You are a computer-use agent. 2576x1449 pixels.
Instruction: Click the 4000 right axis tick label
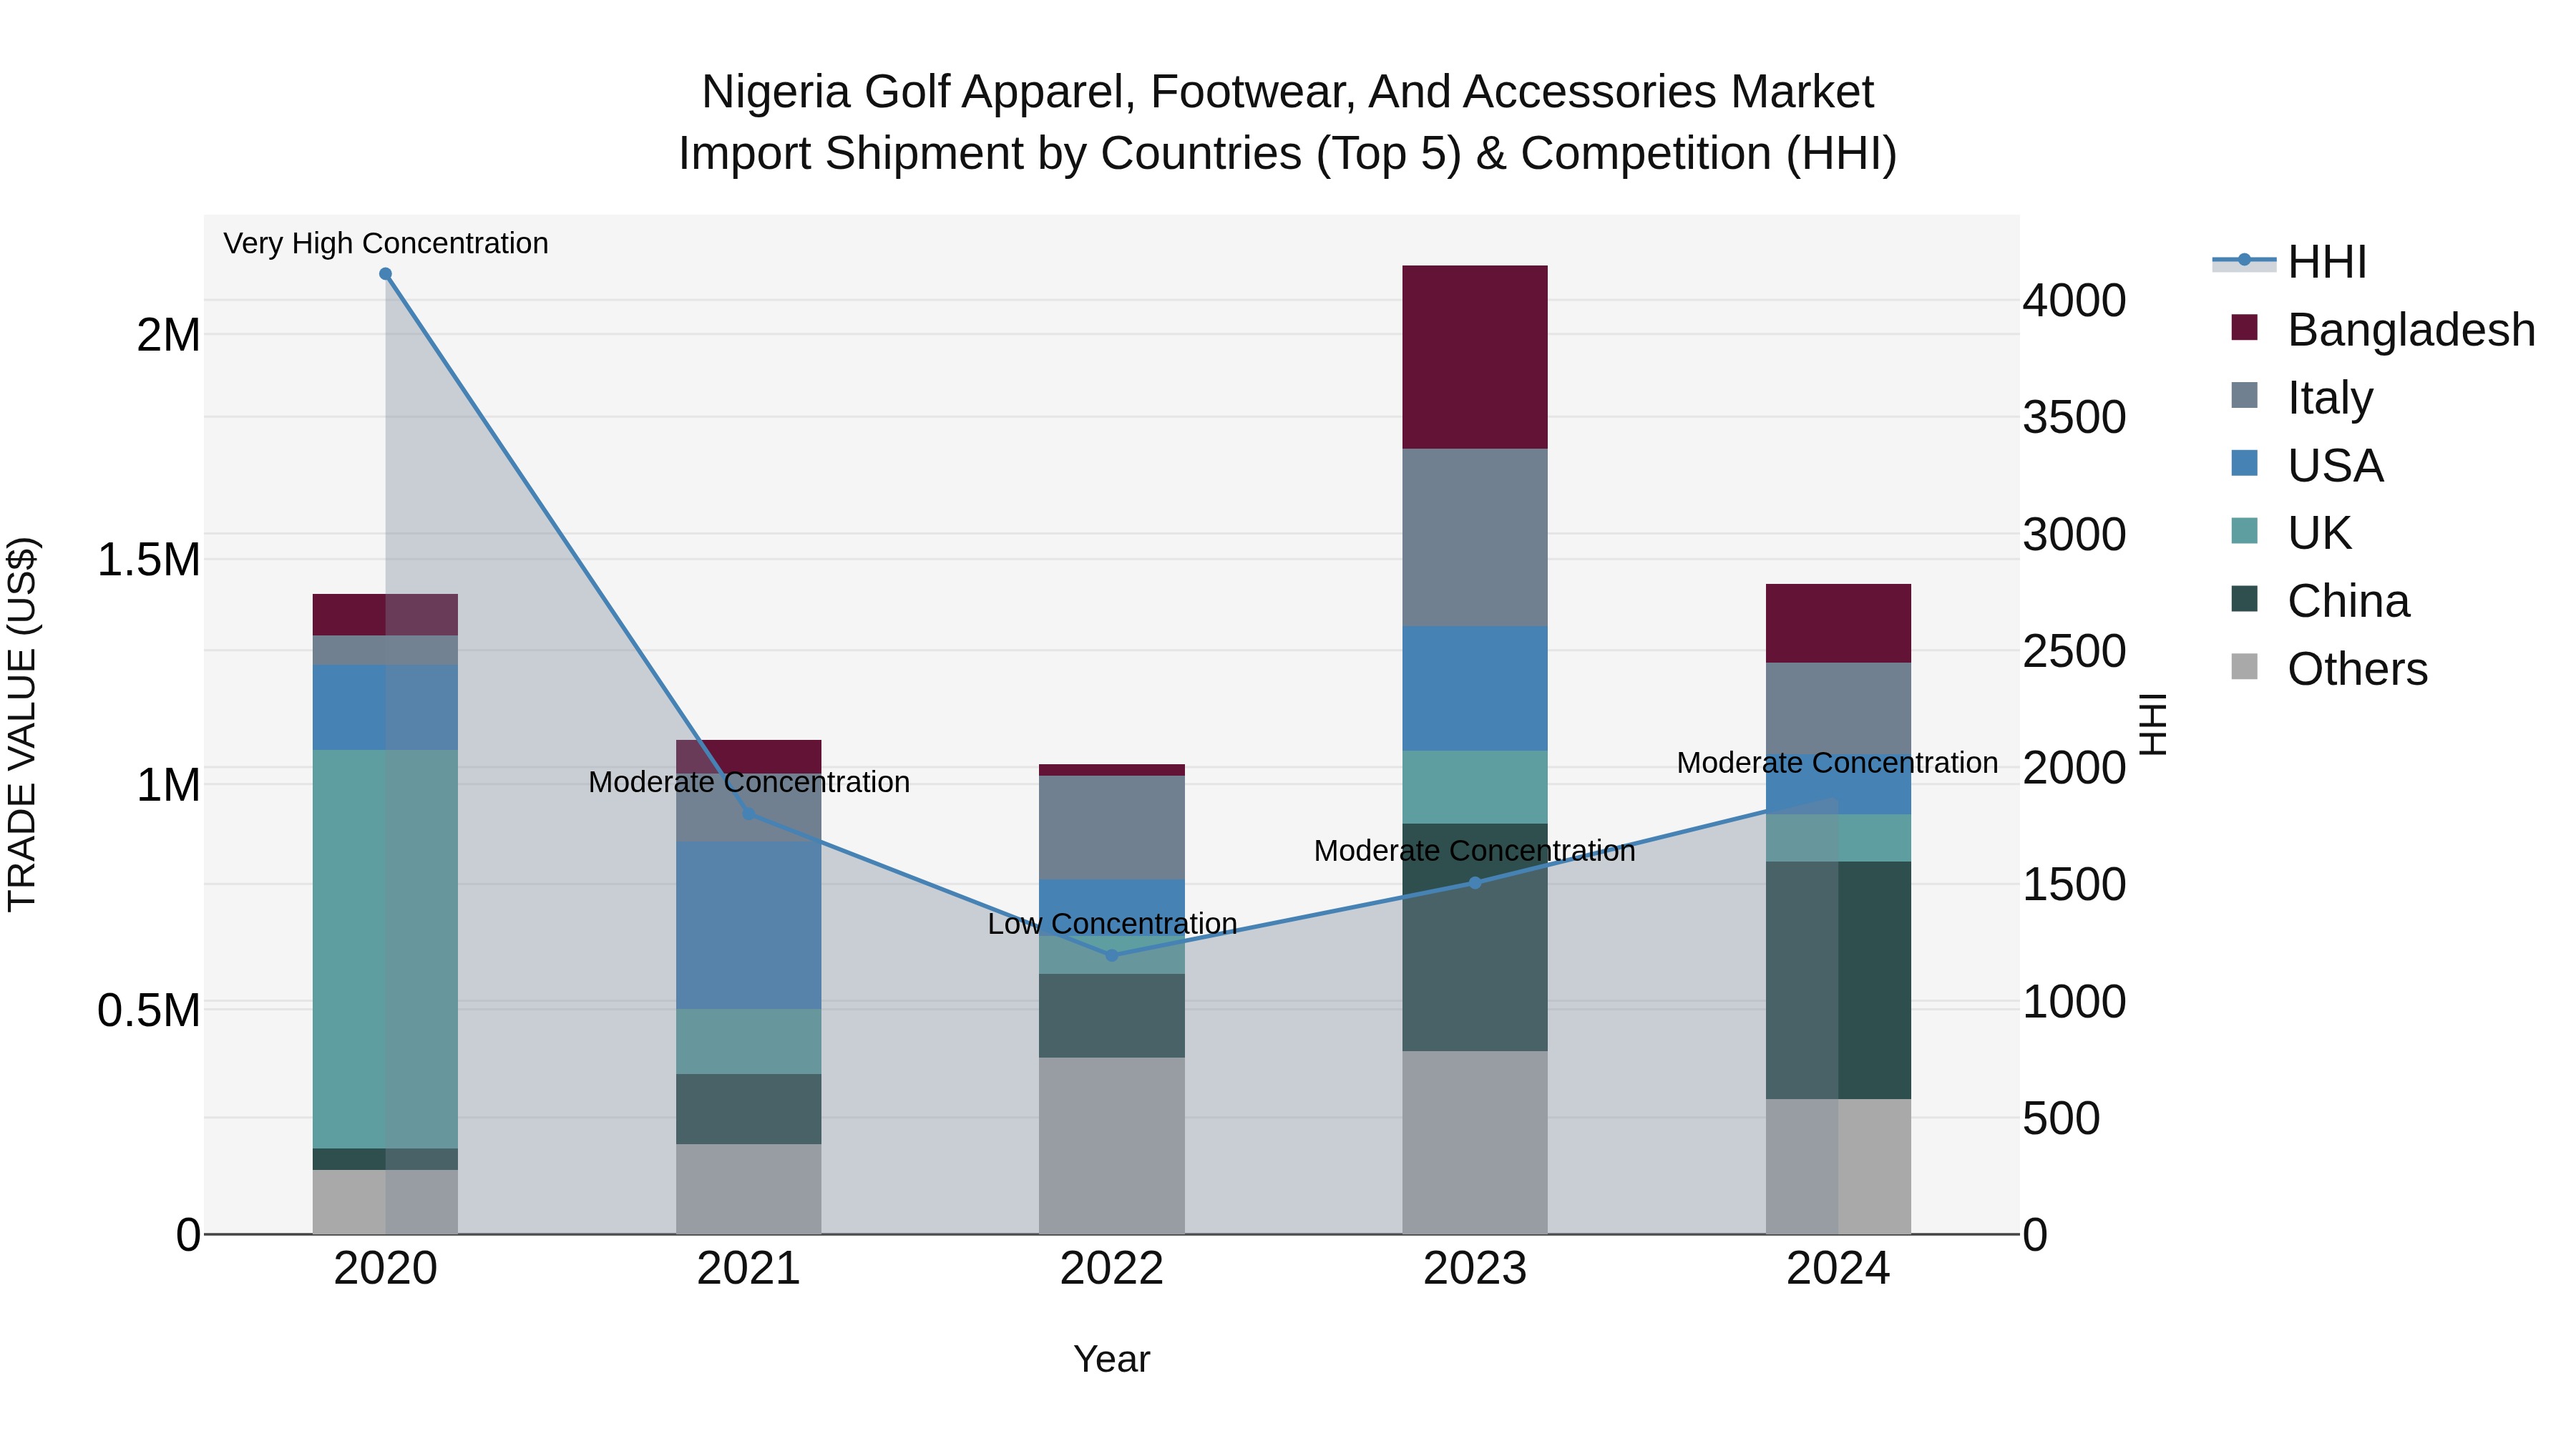(x=2074, y=300)
